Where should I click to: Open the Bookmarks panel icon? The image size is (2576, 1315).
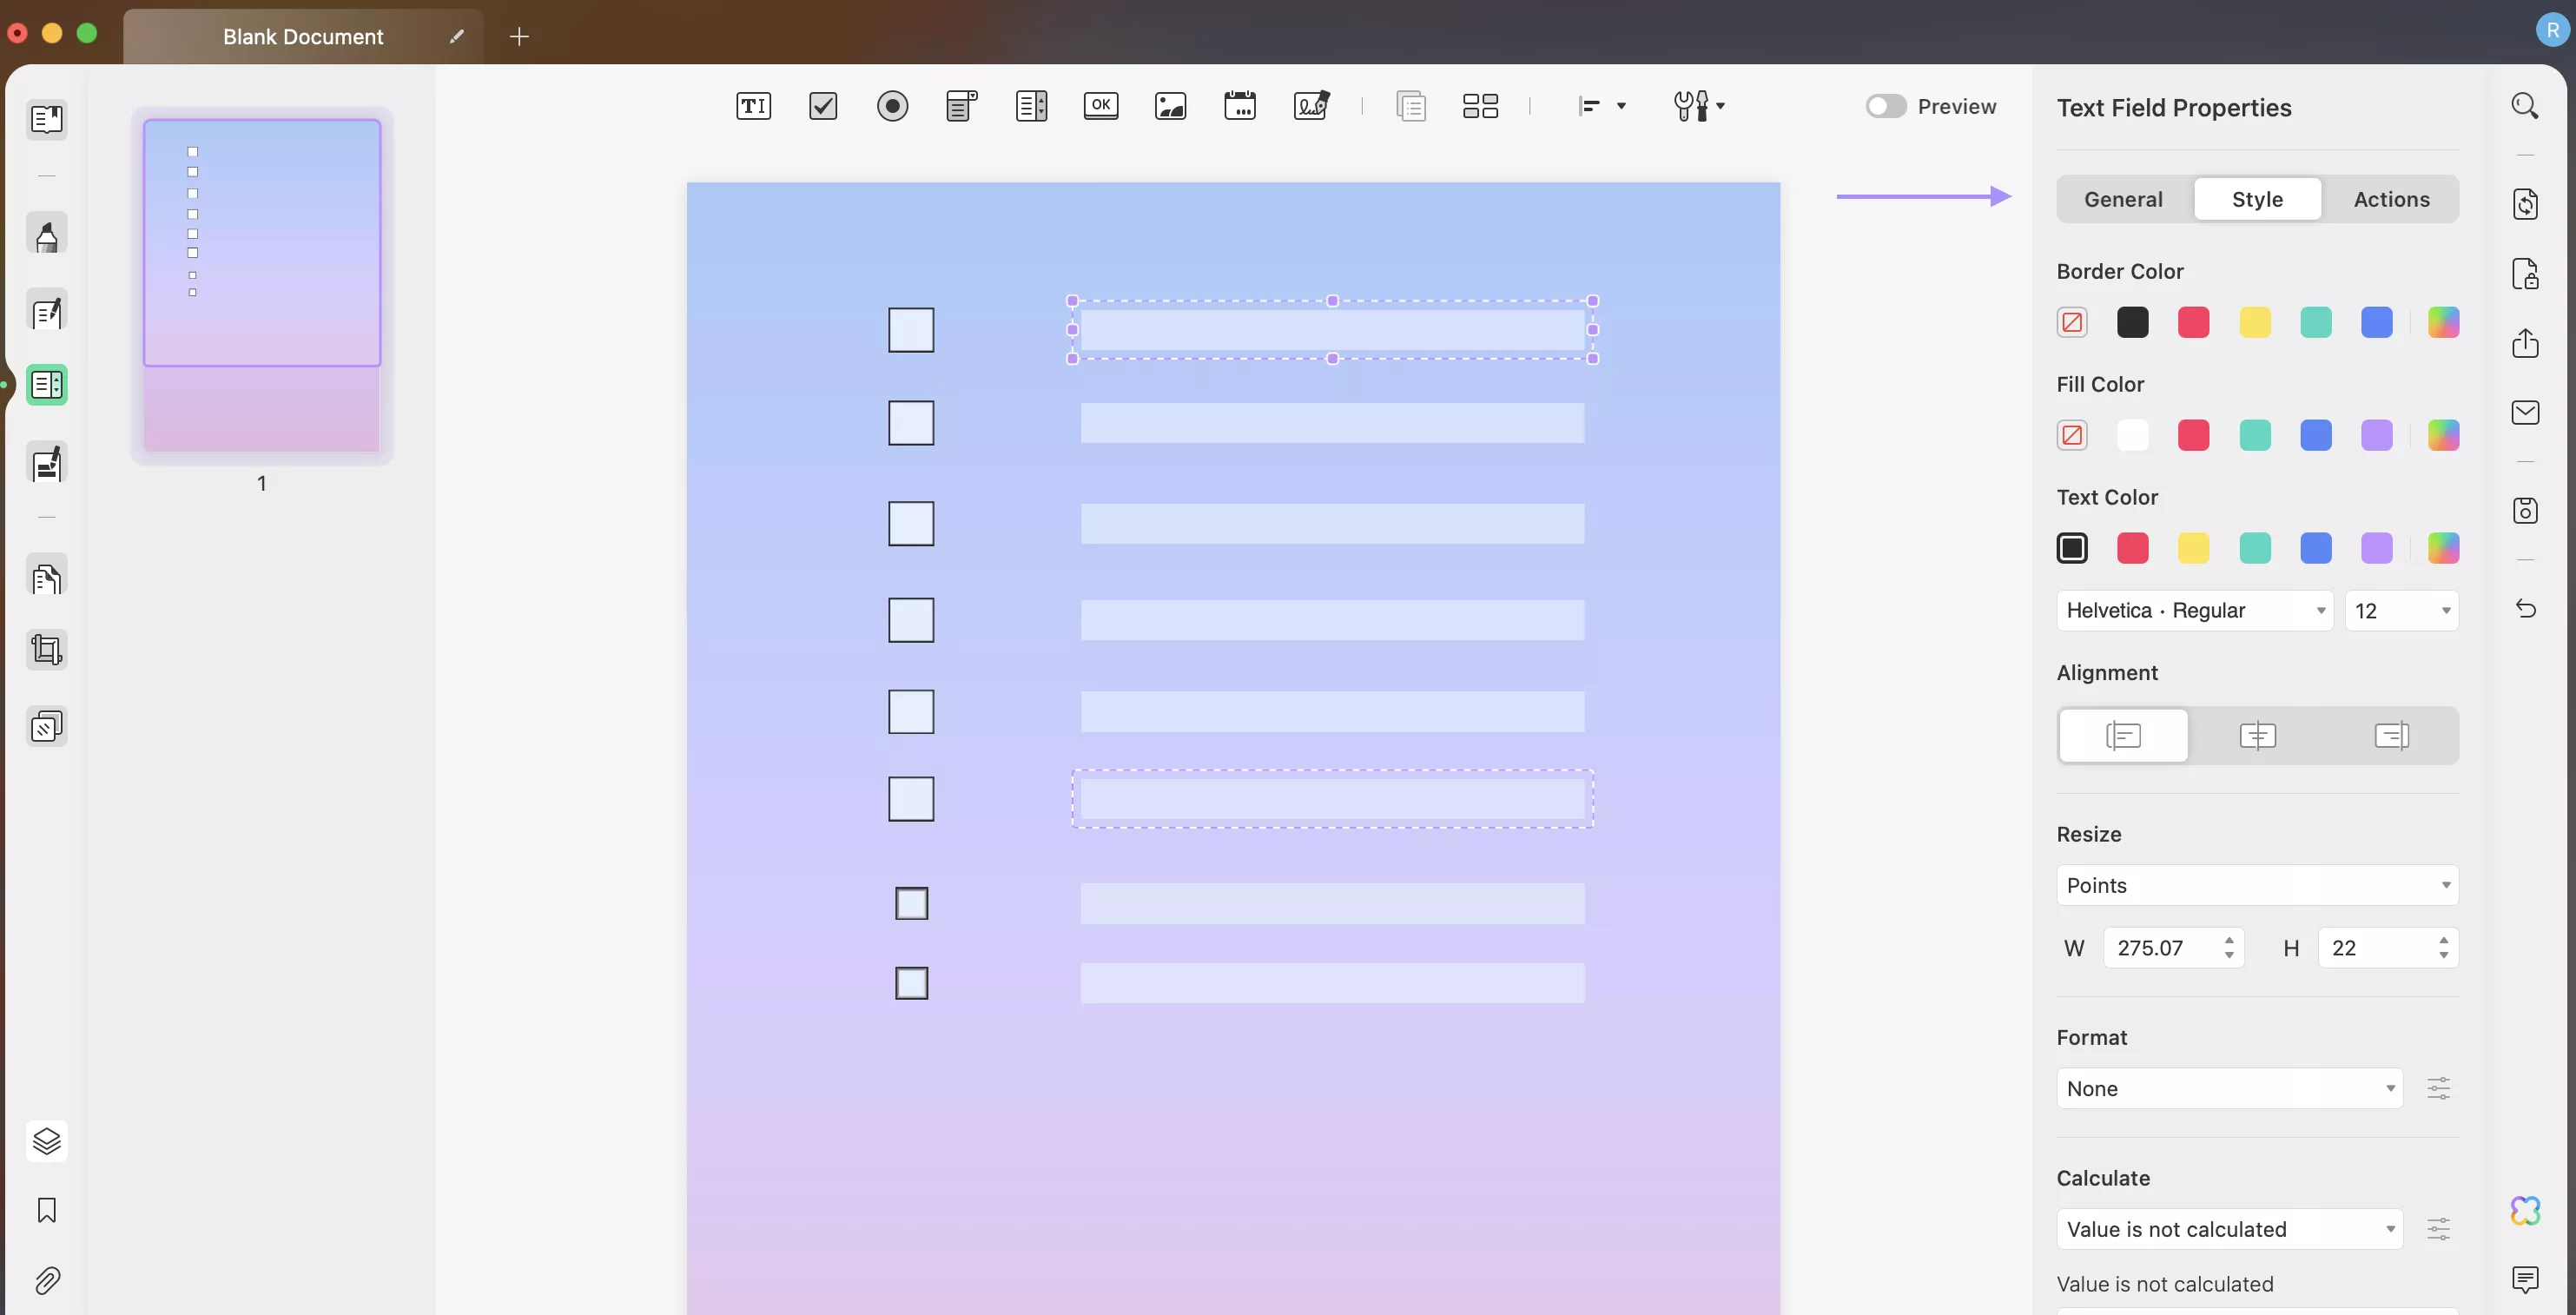[47, 1210]
